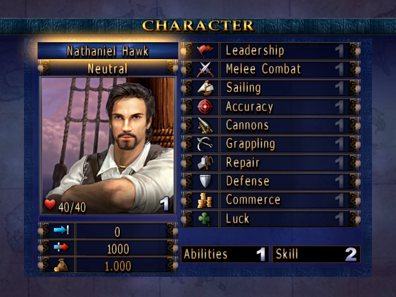This screenshot has width=396, height=297.
Task: Click Nathaniel Hawk's portrait
Action: [108, 145]
